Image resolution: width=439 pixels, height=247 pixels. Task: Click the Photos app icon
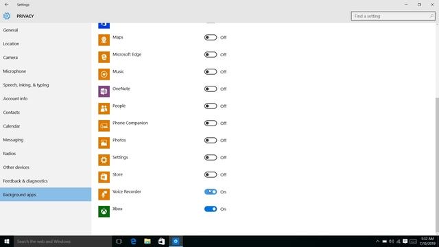coord(104,143)
